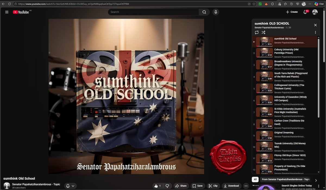Play South Yarra Rehab playlist item
Image resolution: width=326 pixels, height=190 pixels.
(284, 77)
